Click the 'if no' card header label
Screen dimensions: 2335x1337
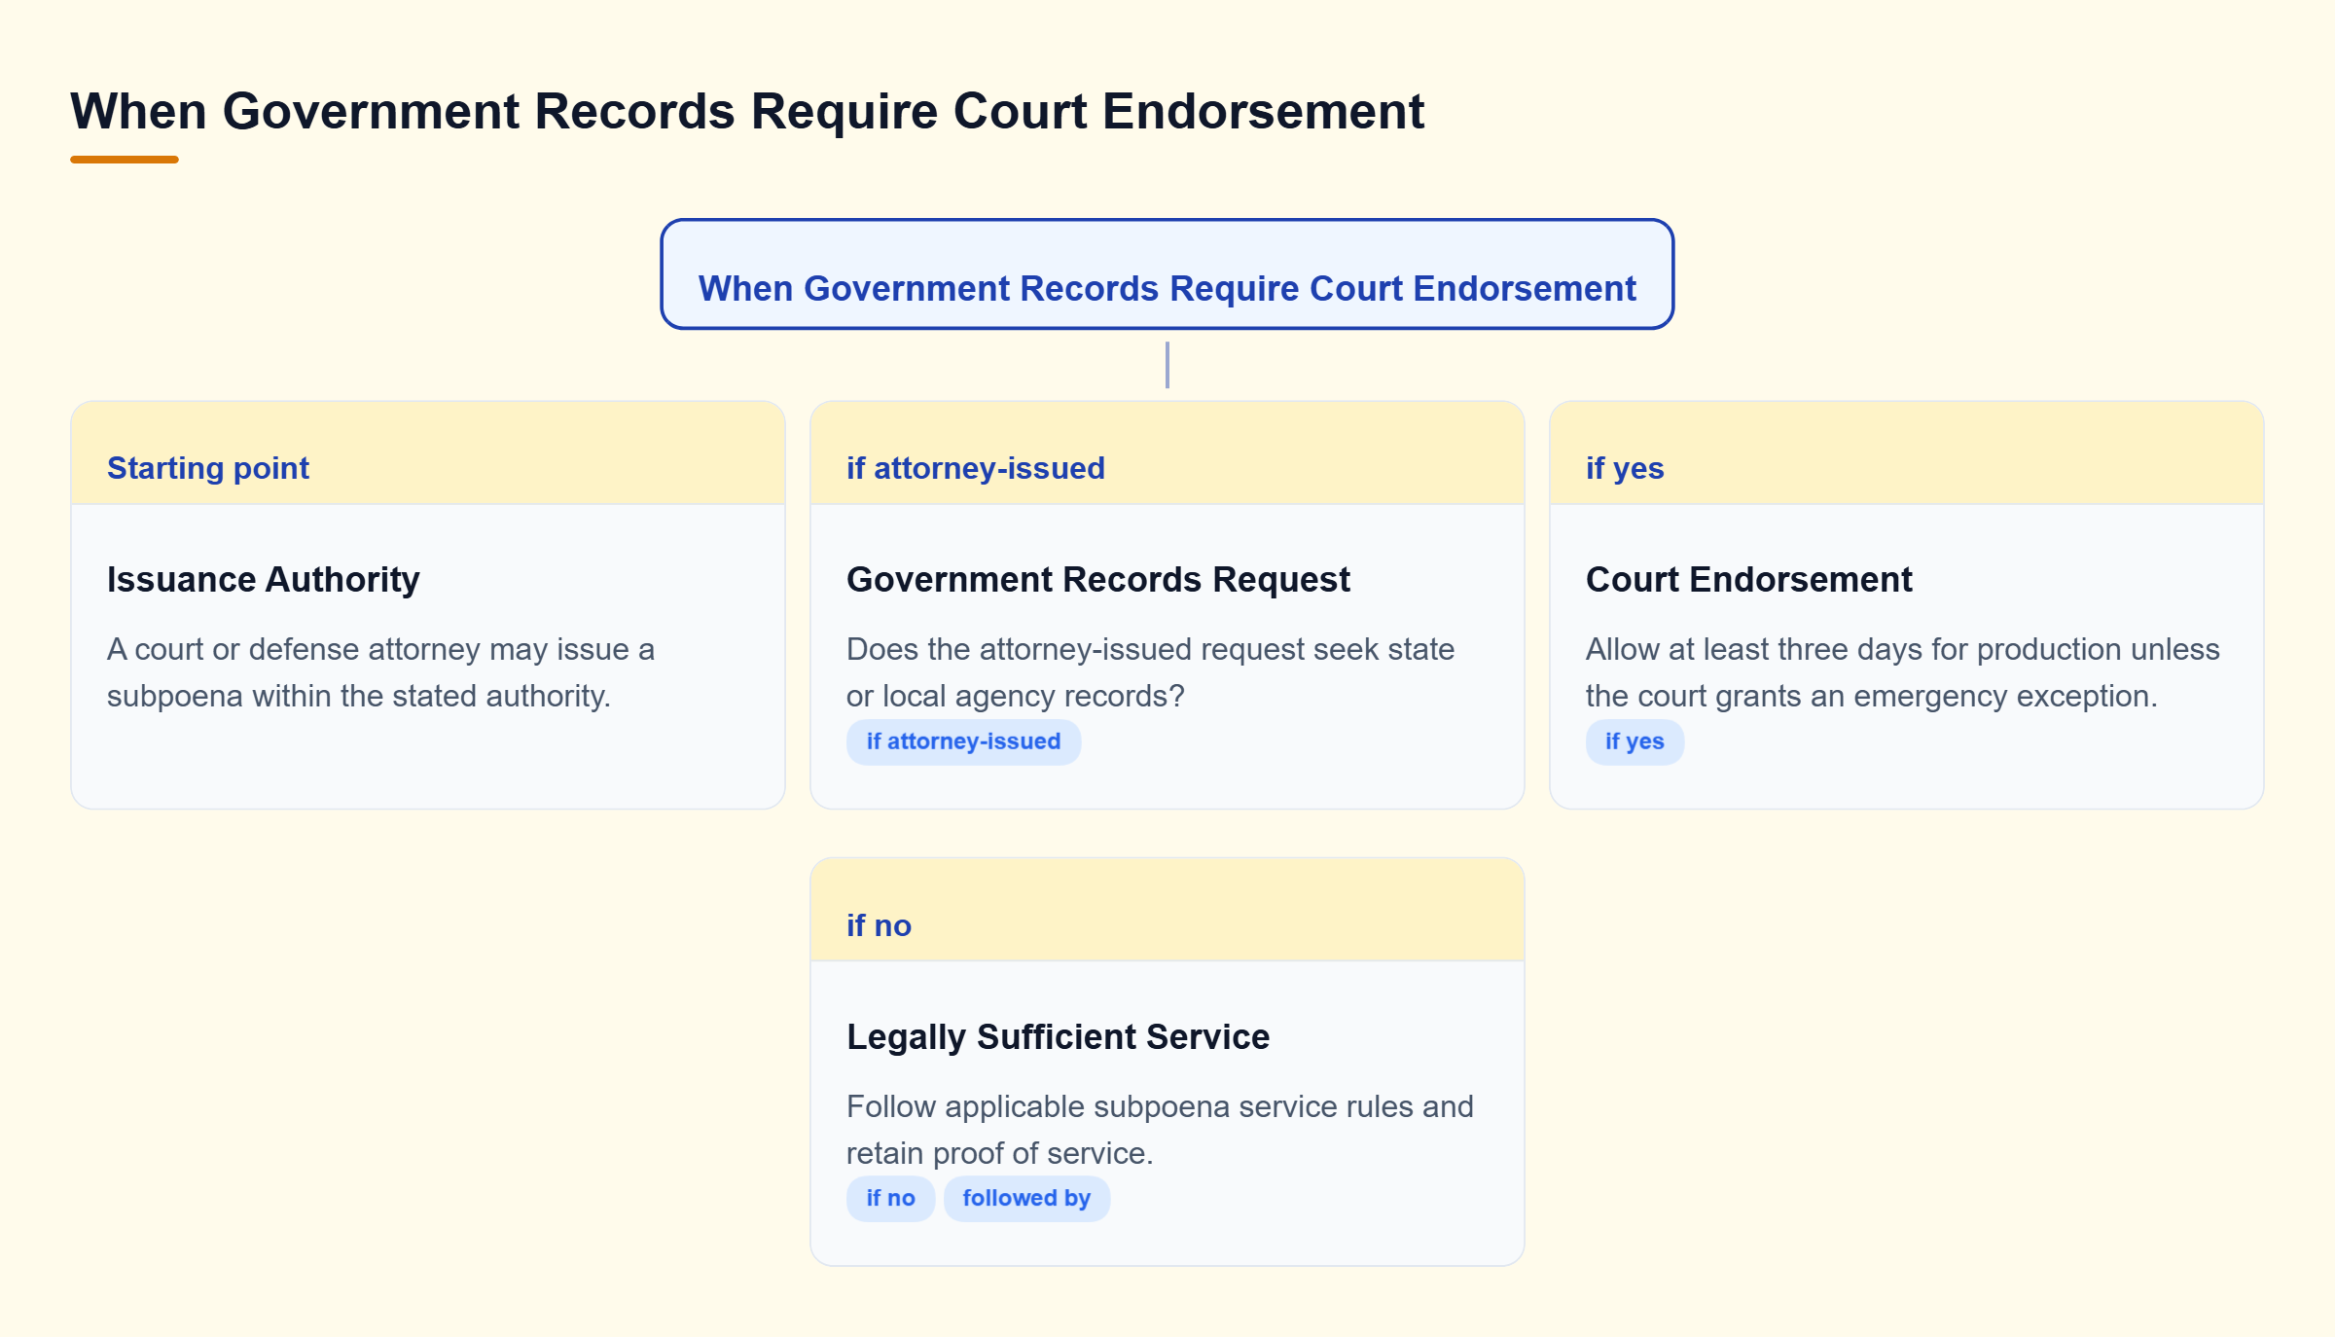coord(879,925)
